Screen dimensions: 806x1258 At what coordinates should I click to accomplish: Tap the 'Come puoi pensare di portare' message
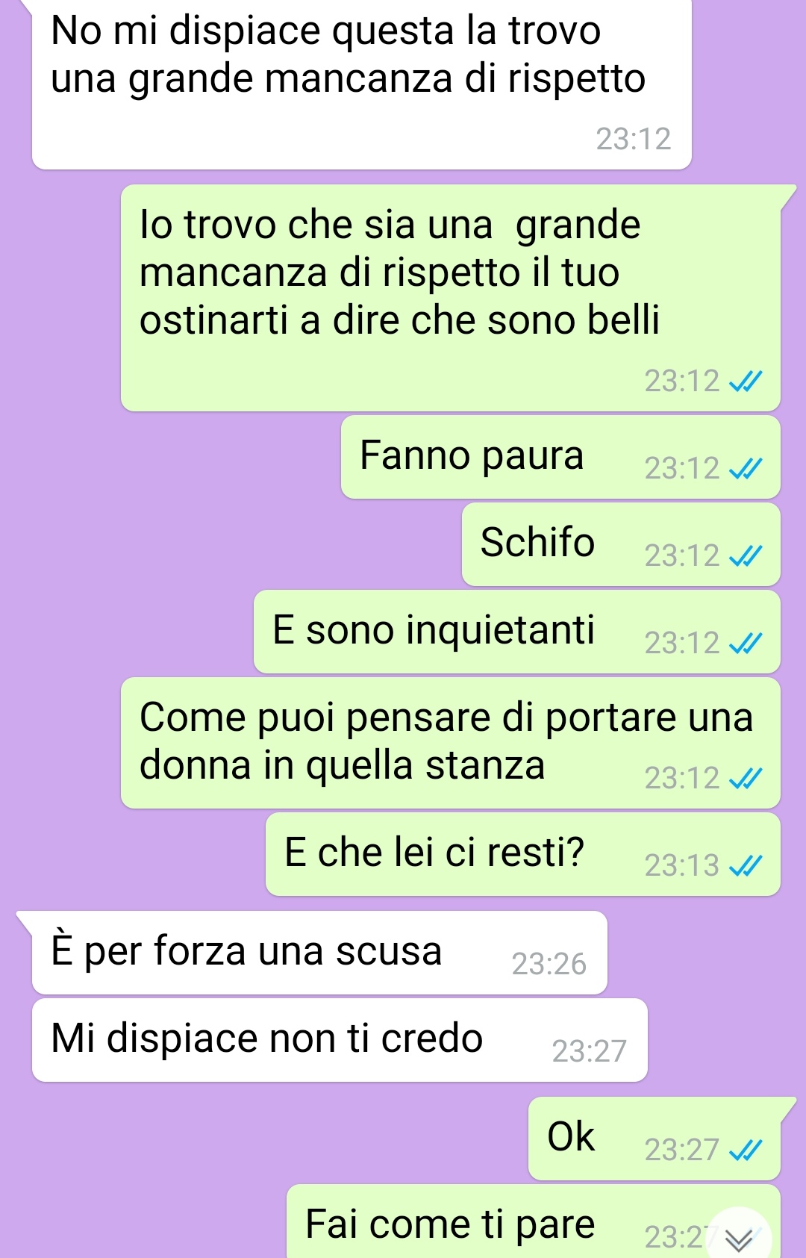point(451,744)
